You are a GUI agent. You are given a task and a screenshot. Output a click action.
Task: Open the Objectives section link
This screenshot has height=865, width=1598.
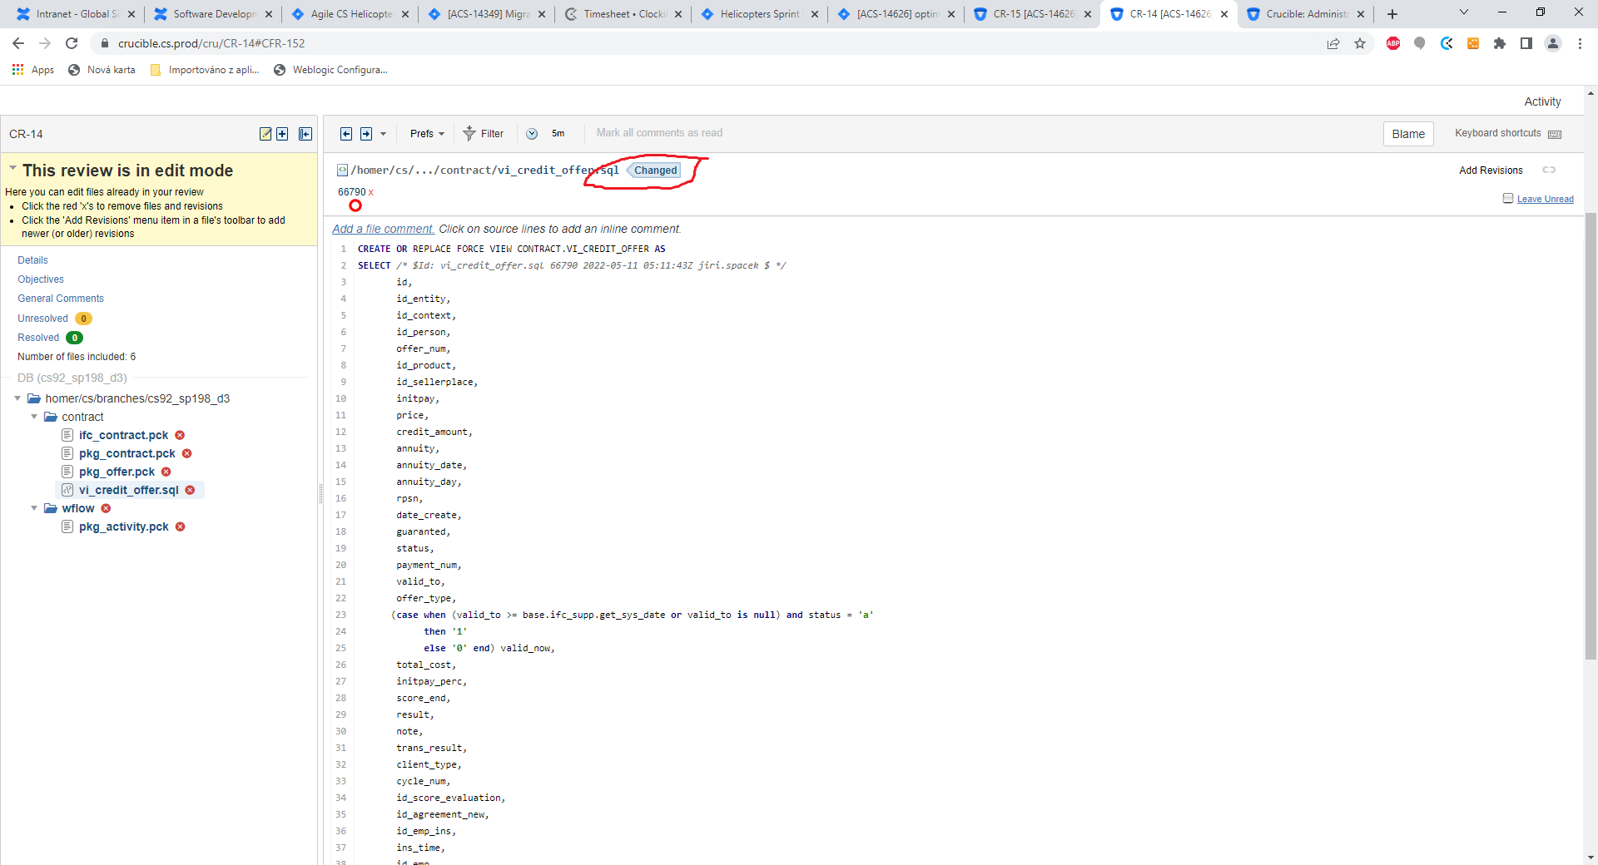point(41,279)
